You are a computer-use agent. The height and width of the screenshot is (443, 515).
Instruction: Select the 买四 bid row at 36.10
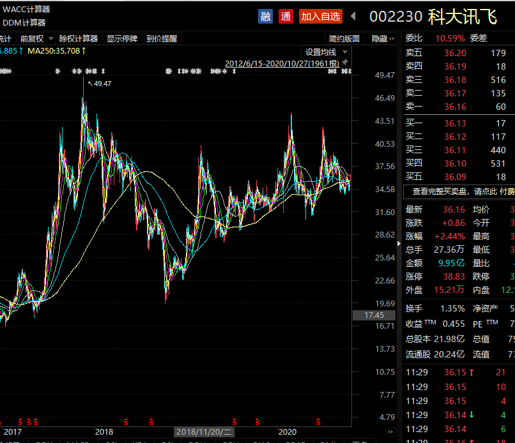[459, 163]
